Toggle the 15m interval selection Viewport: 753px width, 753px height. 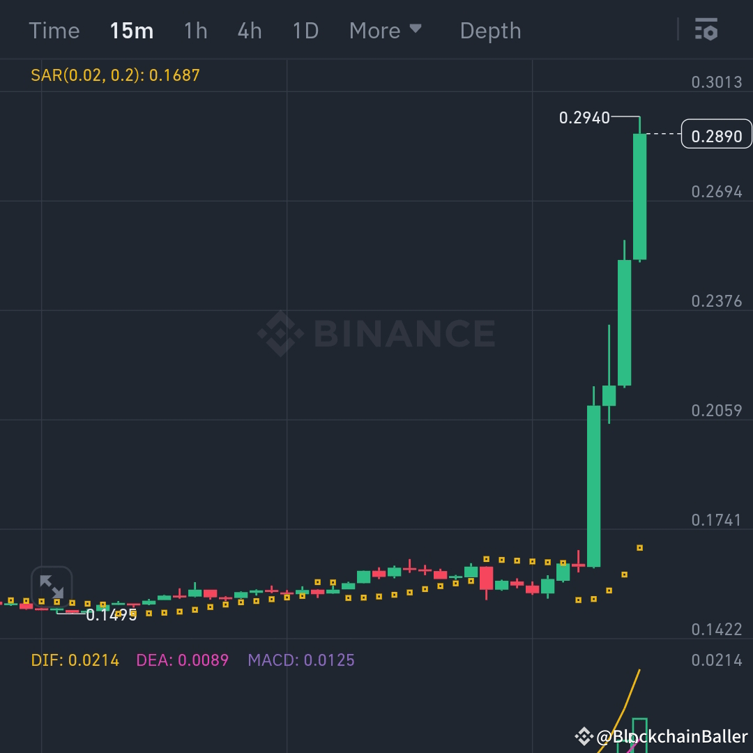[132, 30]
